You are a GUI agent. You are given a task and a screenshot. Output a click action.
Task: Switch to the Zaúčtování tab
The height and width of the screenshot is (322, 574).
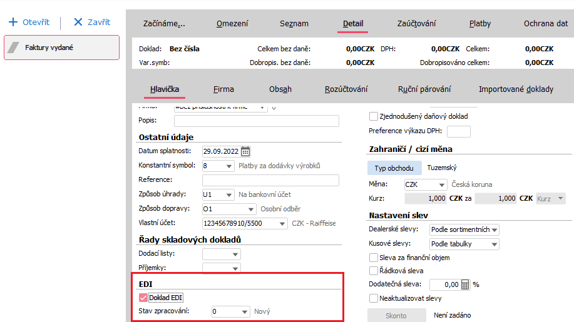tap(416, 24)
